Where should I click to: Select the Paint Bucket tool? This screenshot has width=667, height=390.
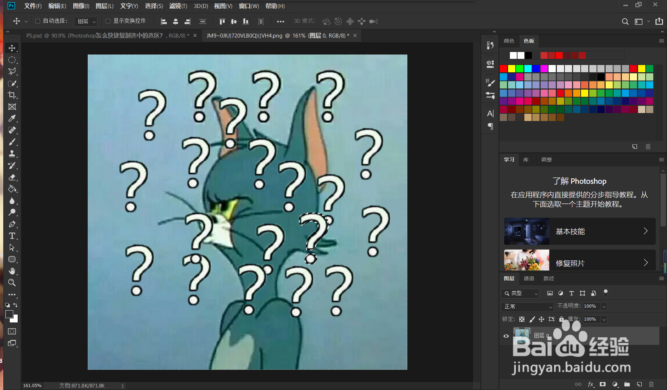12,189
